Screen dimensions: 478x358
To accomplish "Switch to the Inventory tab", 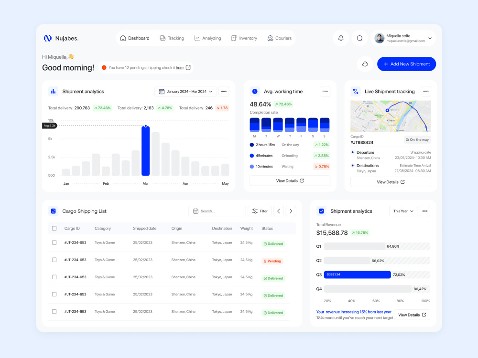I will 244,38.
